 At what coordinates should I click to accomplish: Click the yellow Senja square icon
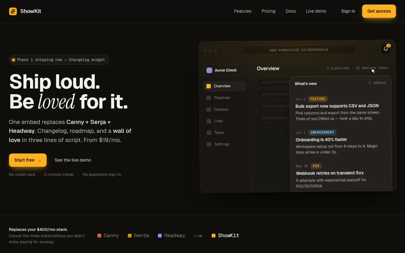(x=130, y=236)
